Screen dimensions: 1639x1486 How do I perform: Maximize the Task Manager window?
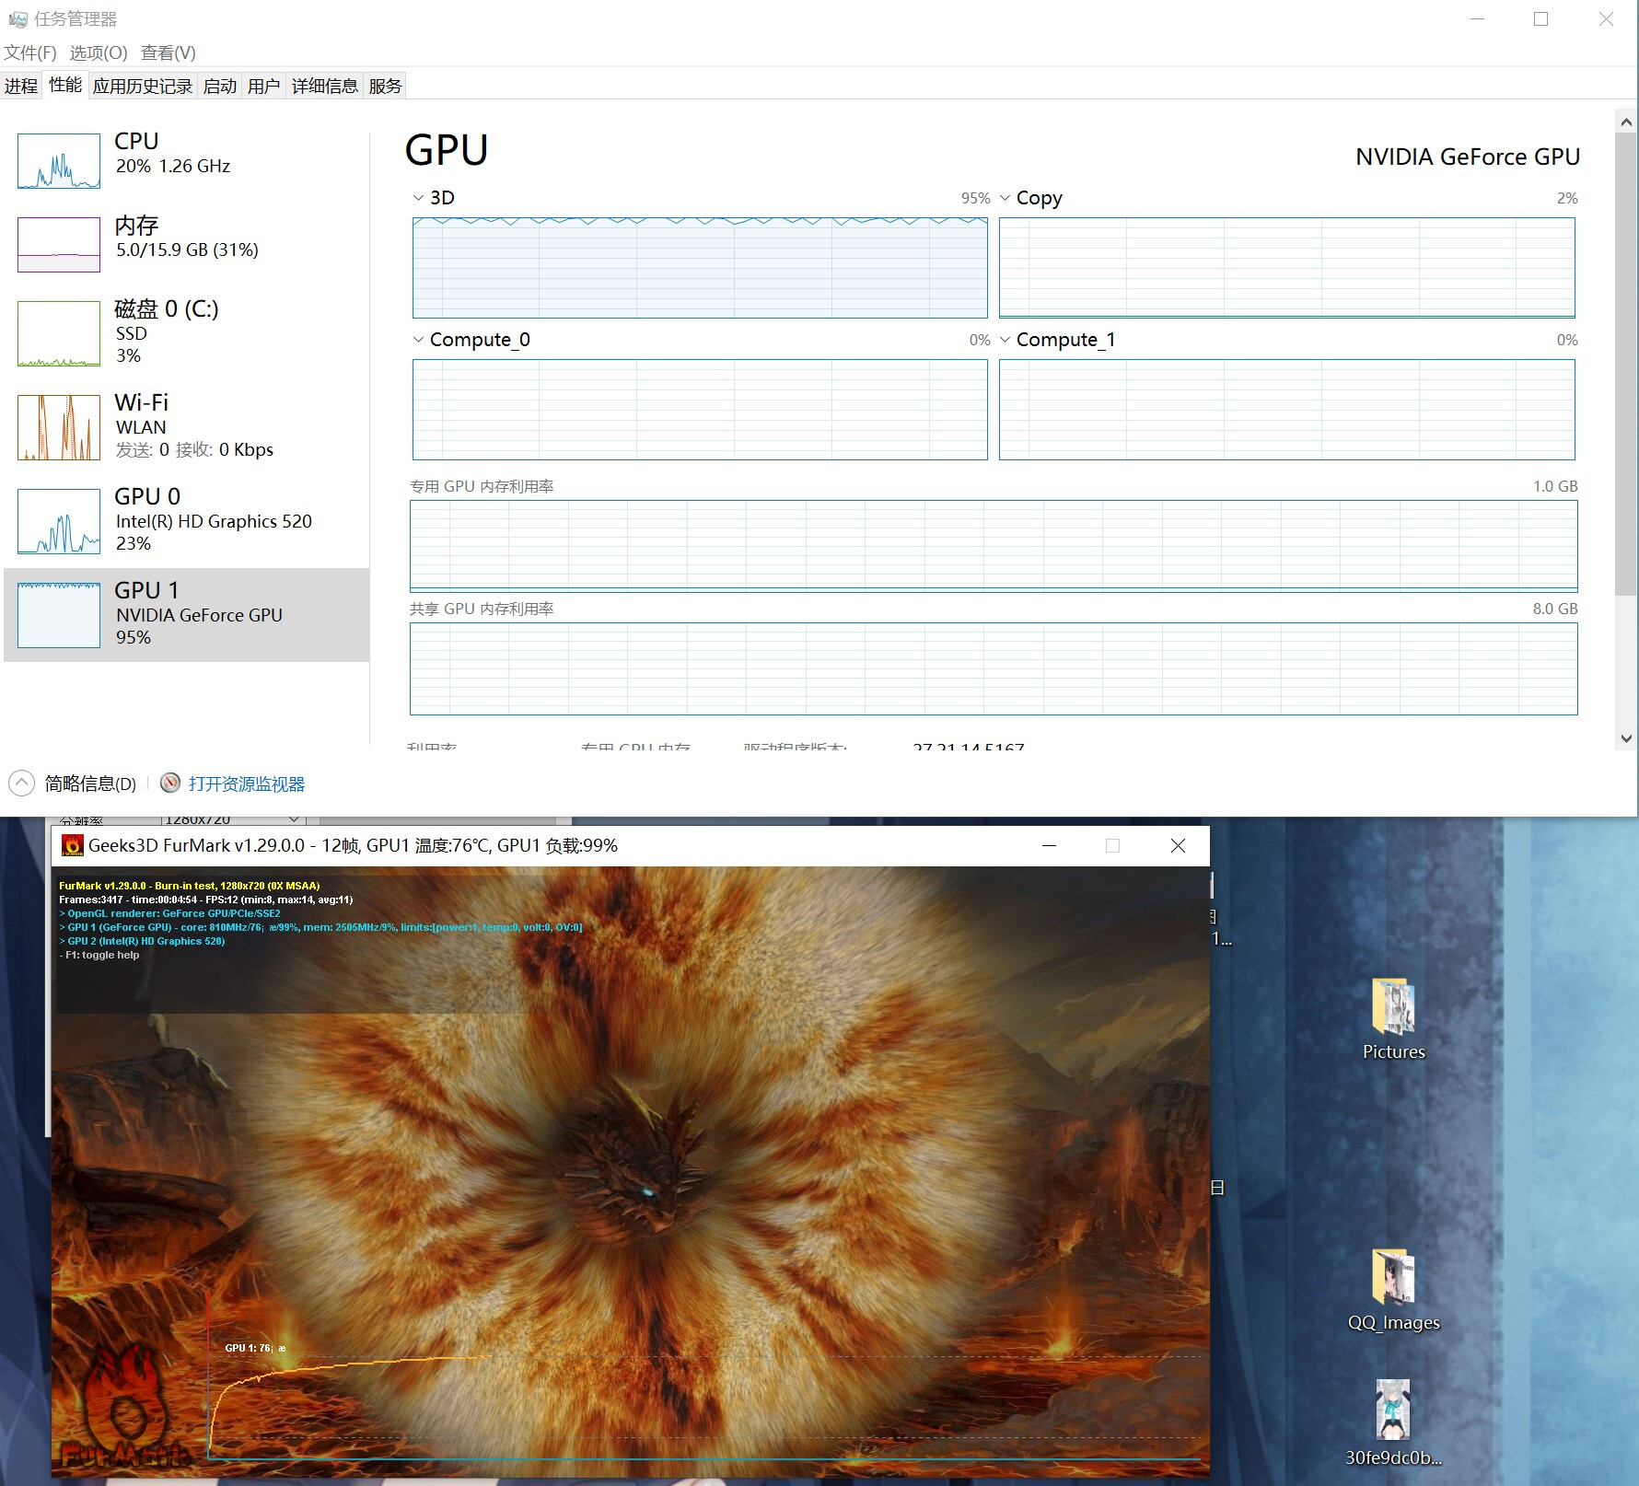pyautogui.click(x=1540, y=18)
